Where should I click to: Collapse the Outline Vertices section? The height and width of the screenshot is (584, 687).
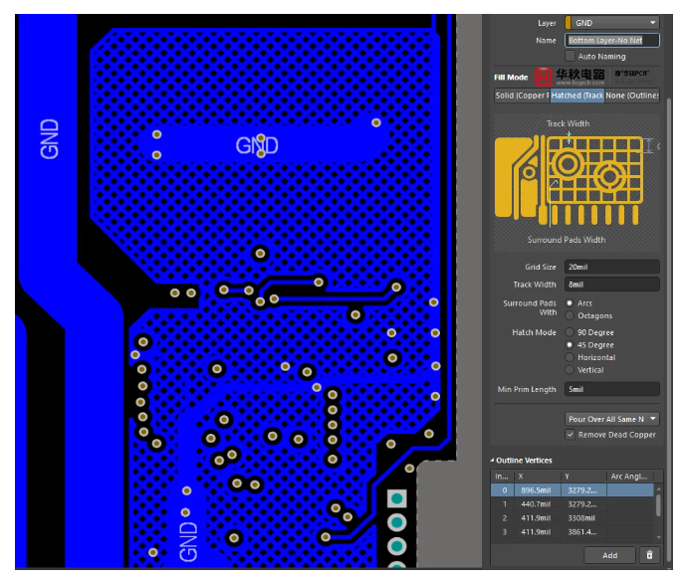[x=494, y=461]
